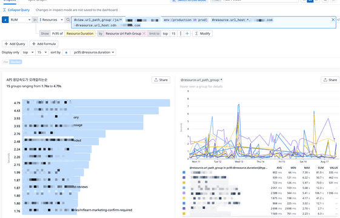Open the Resource Duration measure selector
This screenshot has height=218, width=340.
pos(80,33)
